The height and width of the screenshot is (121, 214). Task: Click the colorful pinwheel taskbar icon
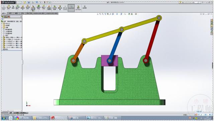click(x=17, y=118)
